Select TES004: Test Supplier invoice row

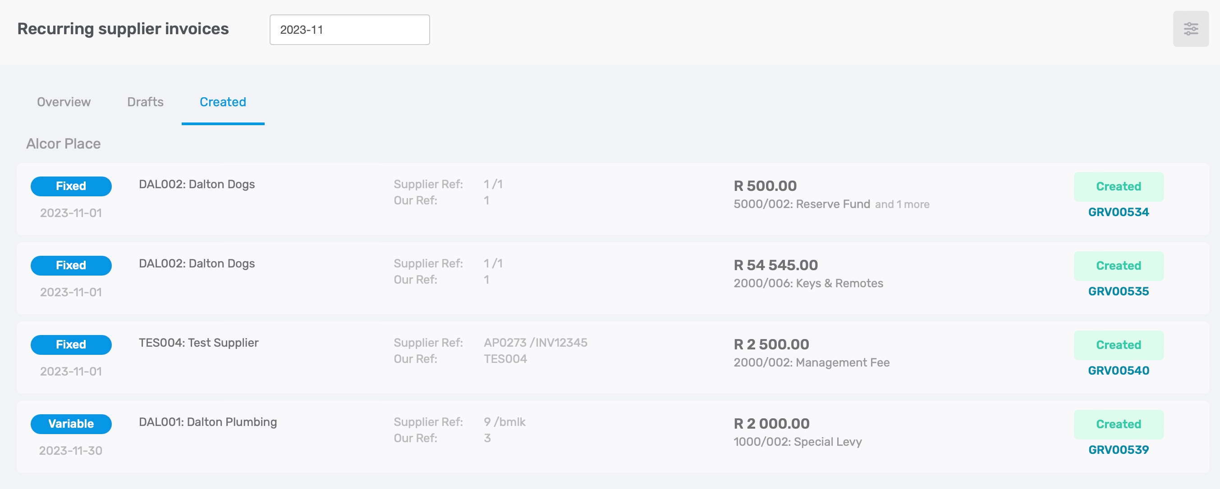[x=613, y=358]
